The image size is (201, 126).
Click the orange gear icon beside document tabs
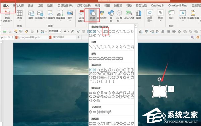point(198,37)
